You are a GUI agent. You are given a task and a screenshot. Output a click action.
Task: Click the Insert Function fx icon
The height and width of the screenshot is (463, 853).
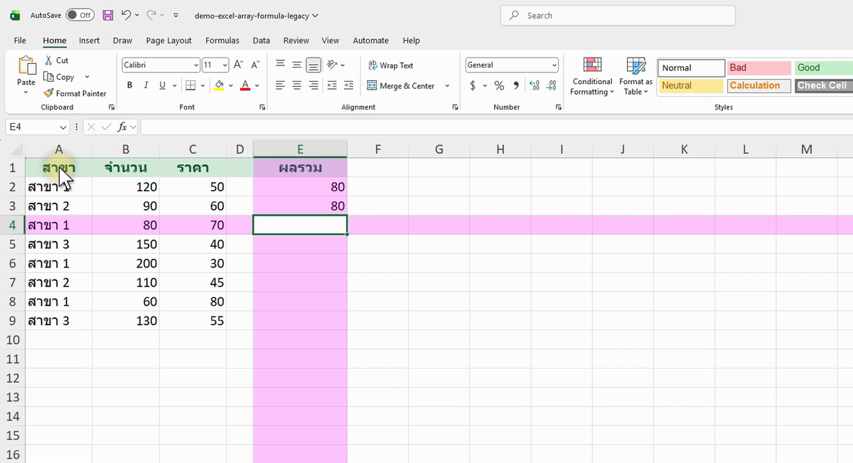tap(123, 127)
